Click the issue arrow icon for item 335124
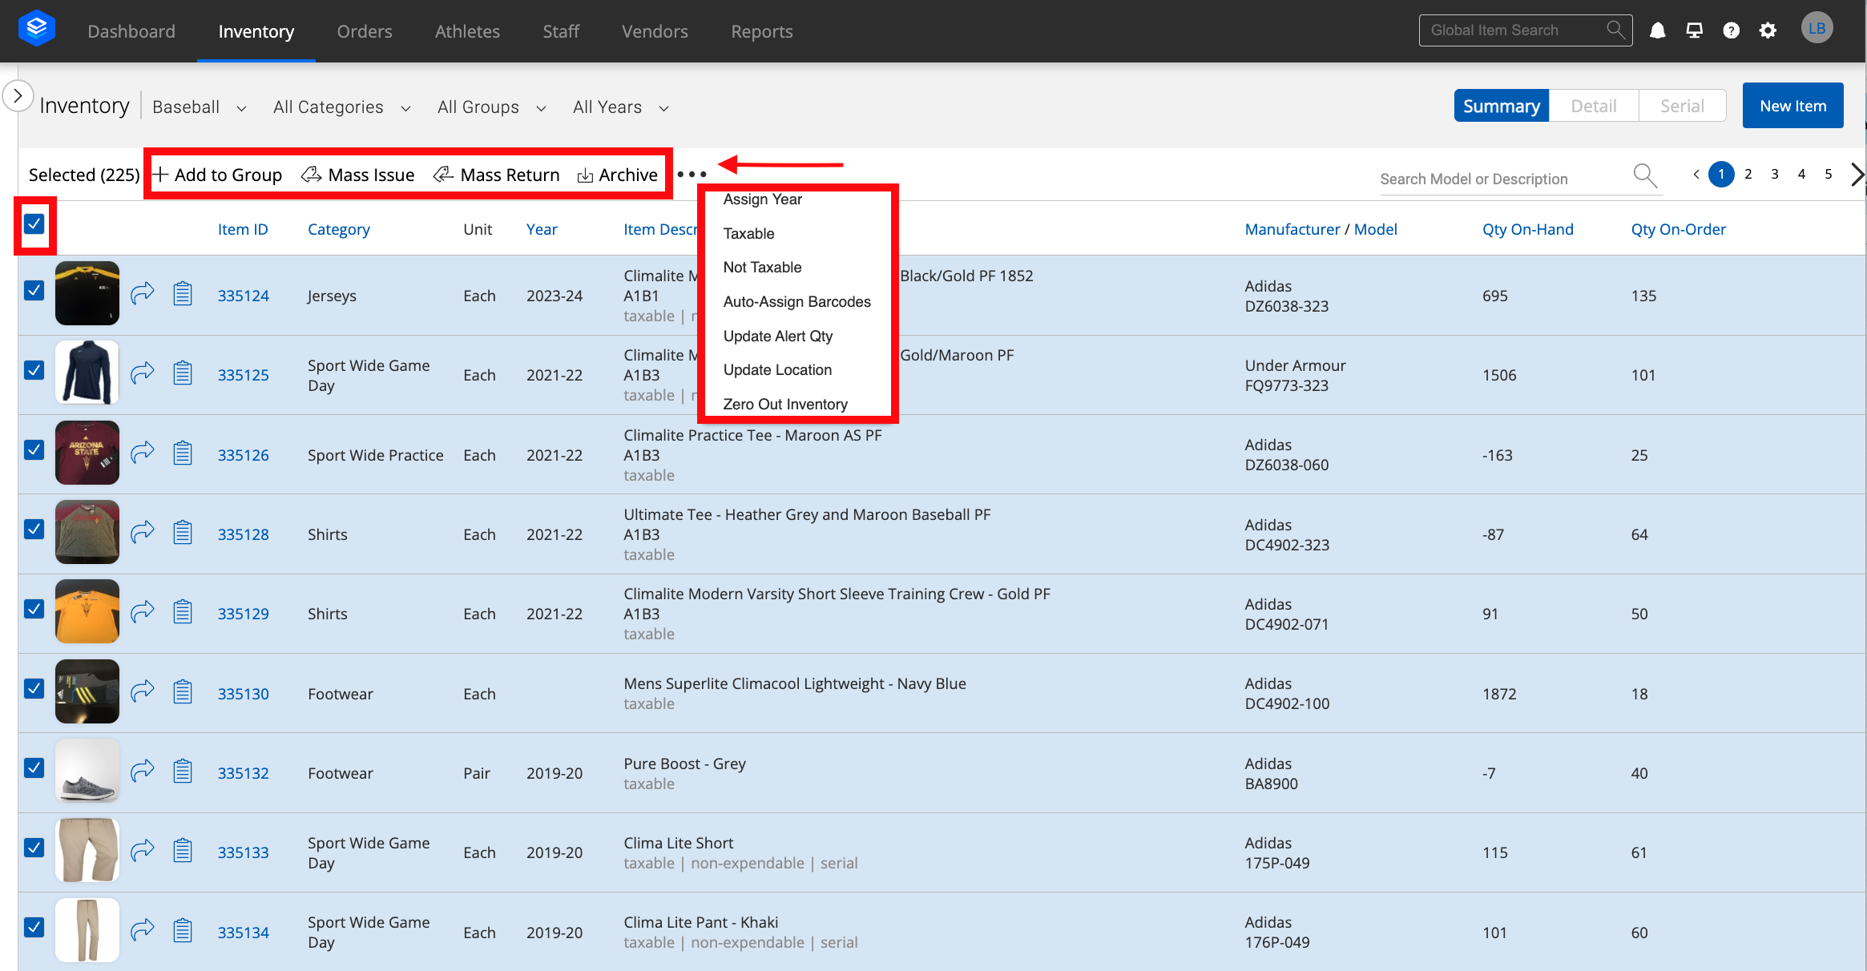The image size is (1867, 971). coord(143,293)
